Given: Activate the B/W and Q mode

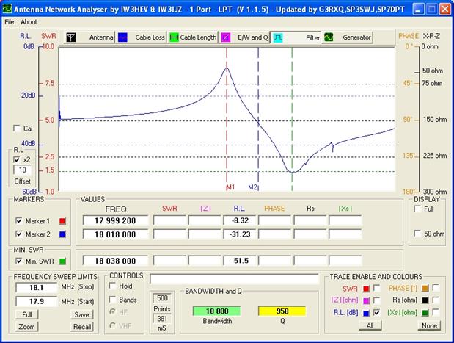Looking at the screenshot, I should coord(227,37).
